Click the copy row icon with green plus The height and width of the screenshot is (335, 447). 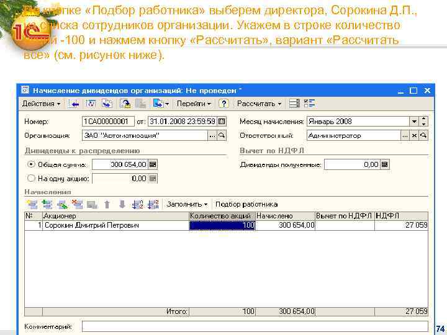click(x=47, y=204)
